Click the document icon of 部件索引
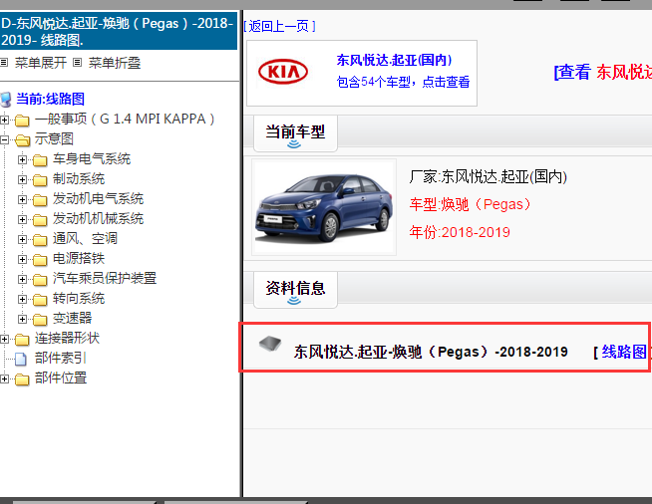Viewport: 652px width, 504px height. pyautogui.click(x=21, y=359)
